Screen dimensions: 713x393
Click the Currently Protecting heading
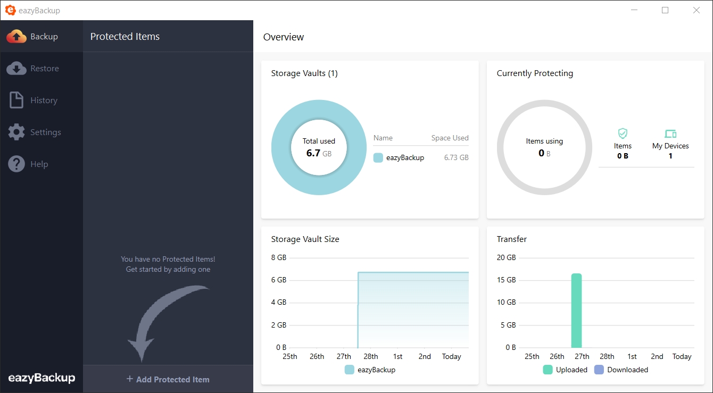tap(535, 73)
